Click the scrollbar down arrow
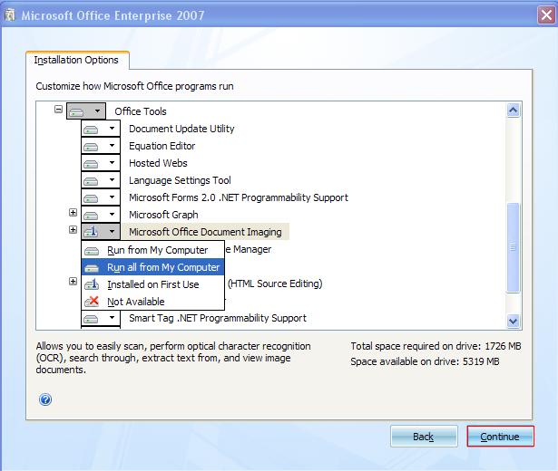 pos(513,322)
